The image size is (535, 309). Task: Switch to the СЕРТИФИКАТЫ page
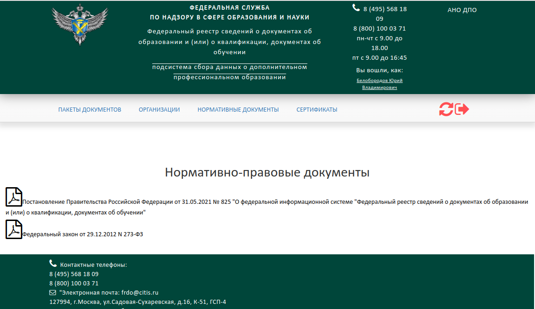(x=317, y=110)
